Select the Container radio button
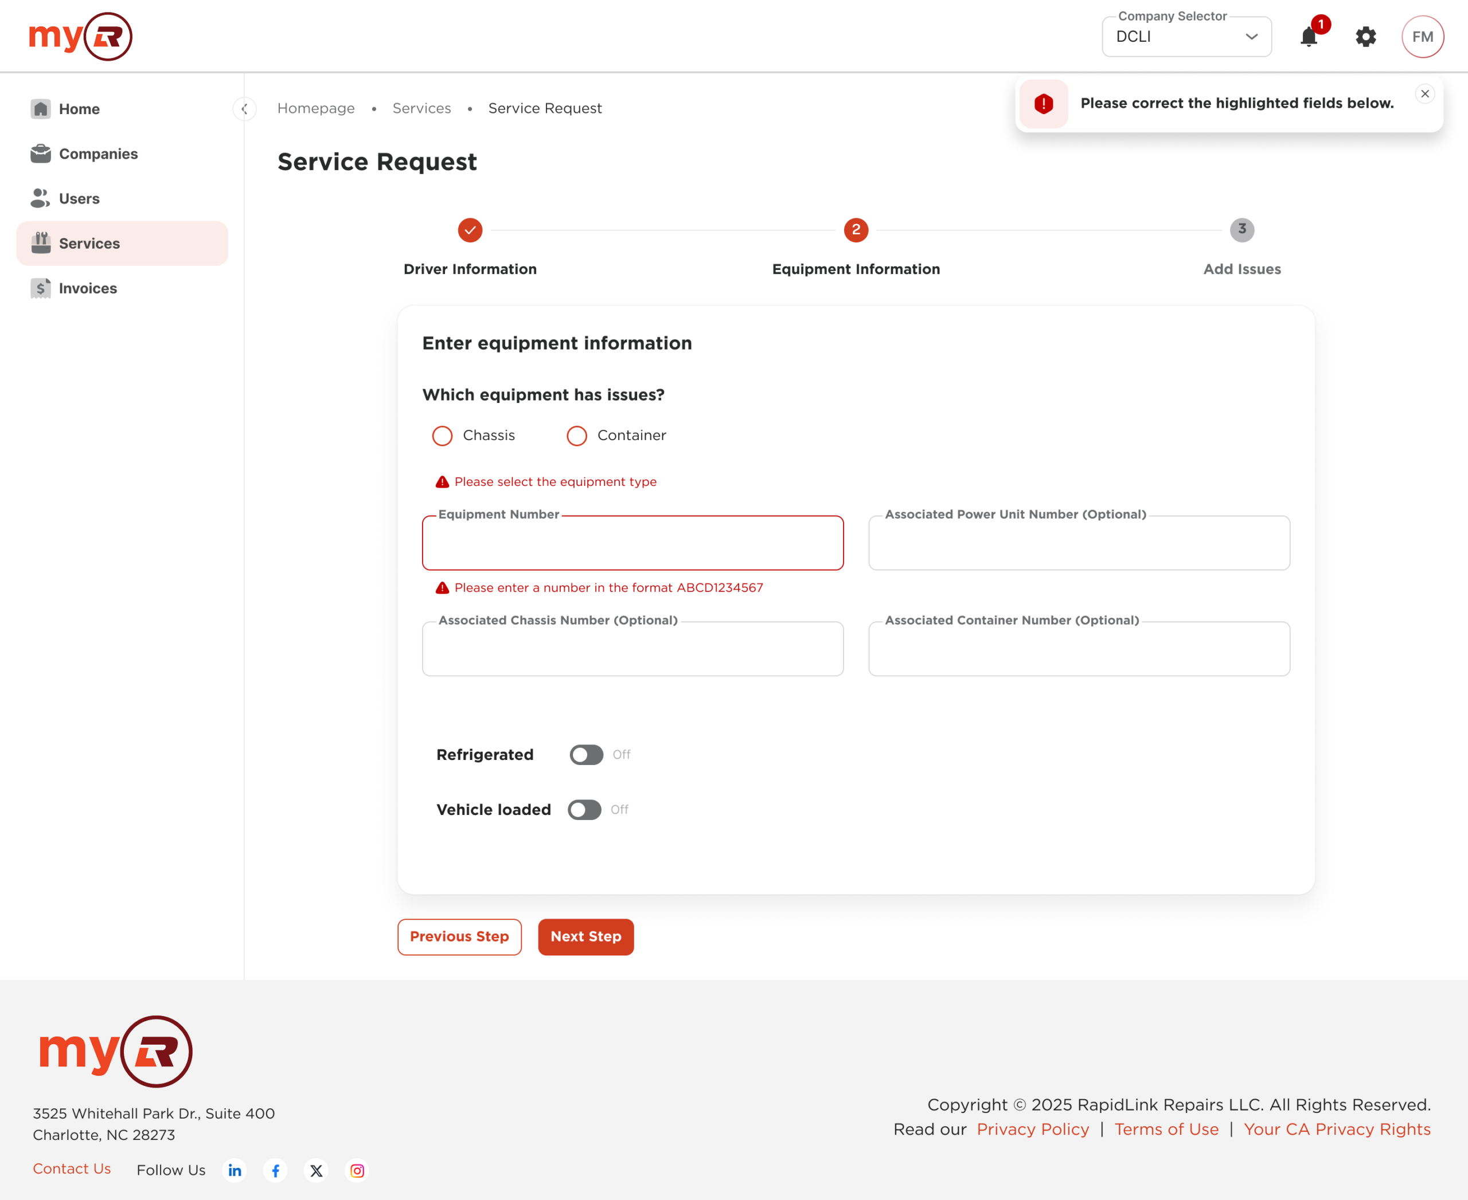The height and width of the screenshot is (1200, 1468). [576, 436]
